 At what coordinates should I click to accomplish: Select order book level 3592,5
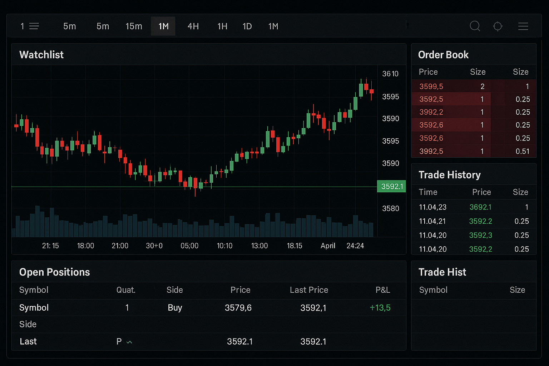click(431, 99)
